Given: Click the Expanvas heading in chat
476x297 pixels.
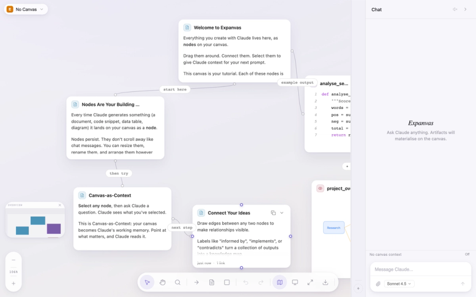Looking at the screenshot, I should coord(420,123).
